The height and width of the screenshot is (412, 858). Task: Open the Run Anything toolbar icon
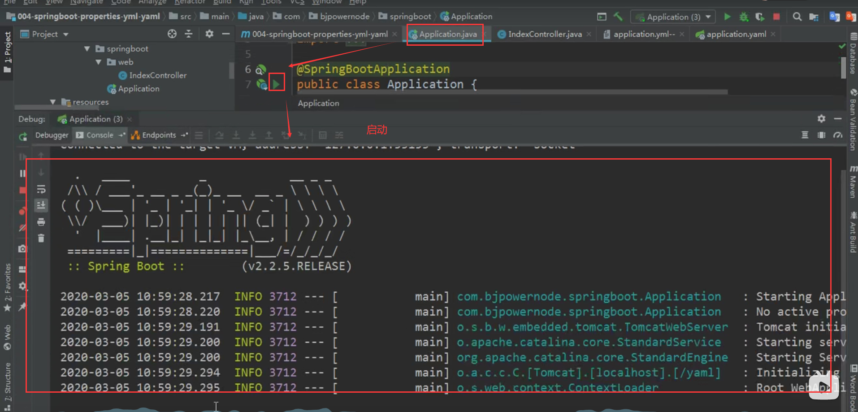602,17
